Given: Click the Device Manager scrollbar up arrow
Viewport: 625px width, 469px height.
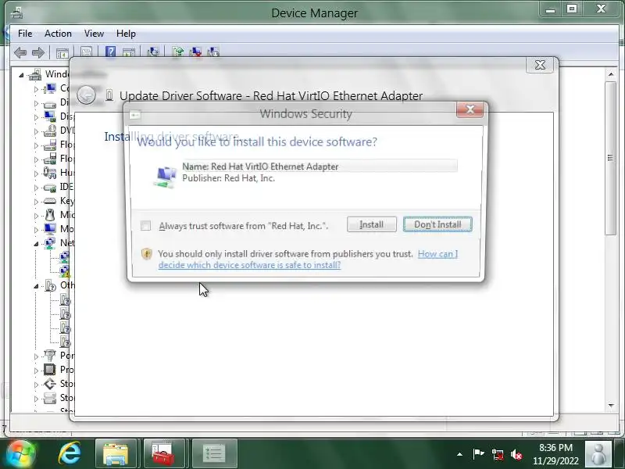Looking at the screenshot, I should 611,74.
